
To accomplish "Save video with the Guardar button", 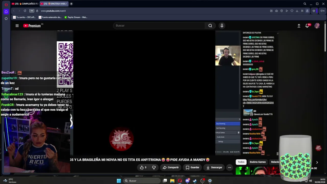I will (192, 167).
